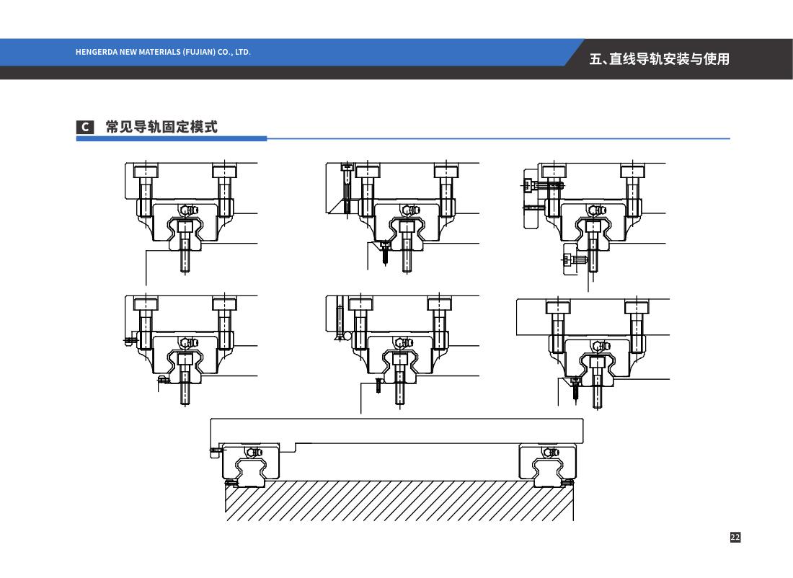This screenshot has width=793, height=578.
Task: Click left bolt head in top-left diagram
Action: pos(146,172)
